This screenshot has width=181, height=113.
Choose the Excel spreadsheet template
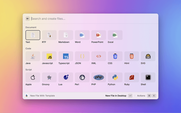click(x=115, y=35)
